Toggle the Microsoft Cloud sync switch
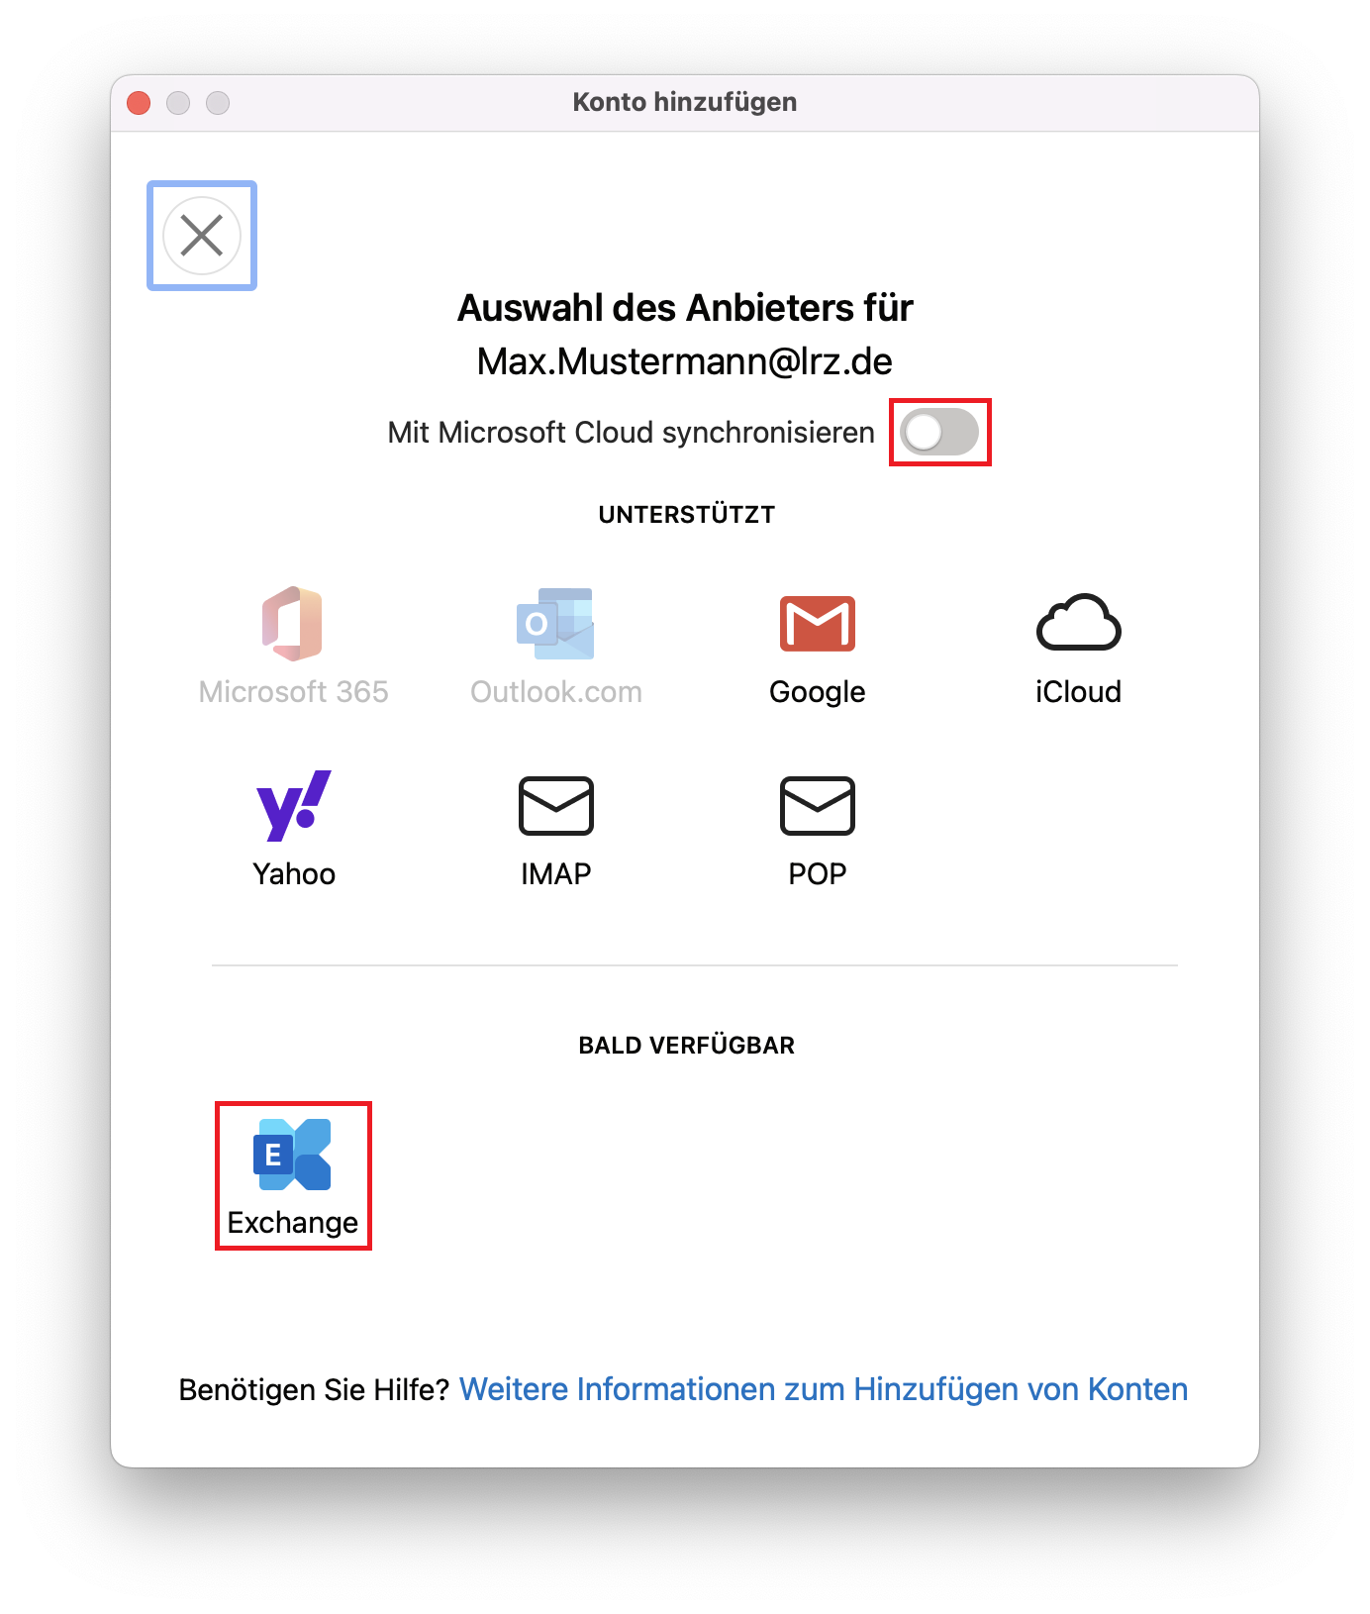This screenshot has width=1370, height=1614. [939, 433]
